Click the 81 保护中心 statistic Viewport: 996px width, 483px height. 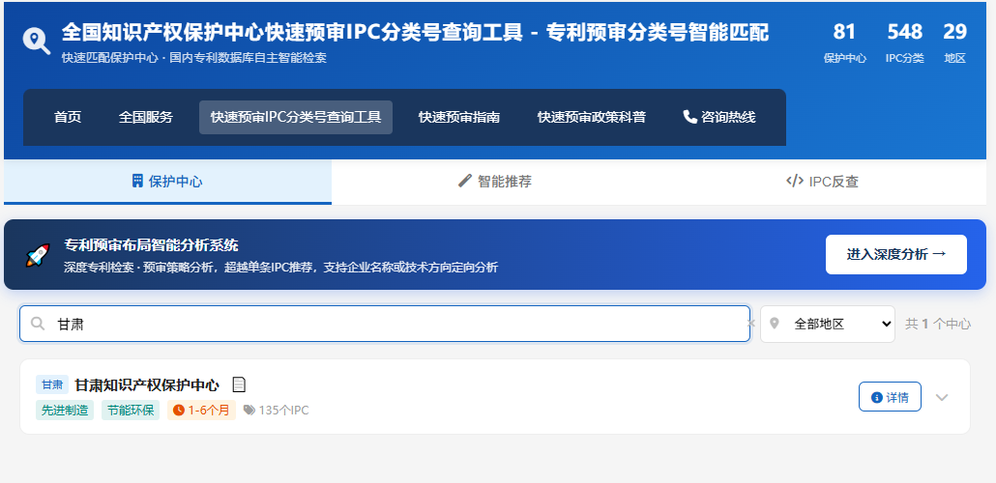(x=845, y=43)
